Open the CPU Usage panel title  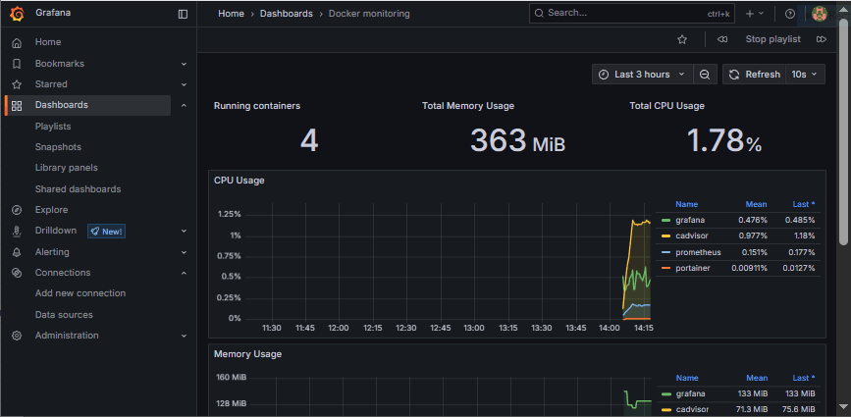tap(239, 181)
